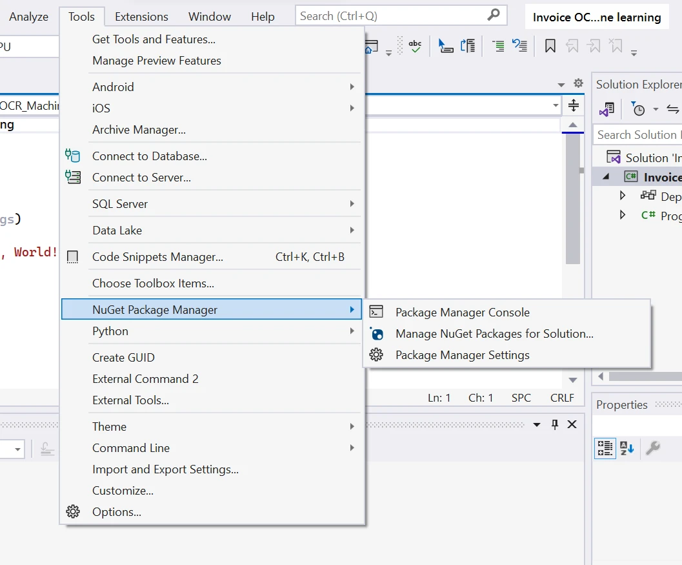This screenshot has width=682, height=565.
Task: Click the uncomment selected lines icon
Action: (x=519, y=46)
